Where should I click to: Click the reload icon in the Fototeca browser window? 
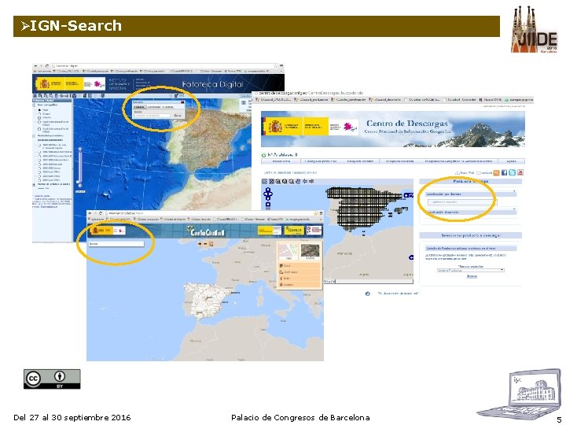[47, 66]
